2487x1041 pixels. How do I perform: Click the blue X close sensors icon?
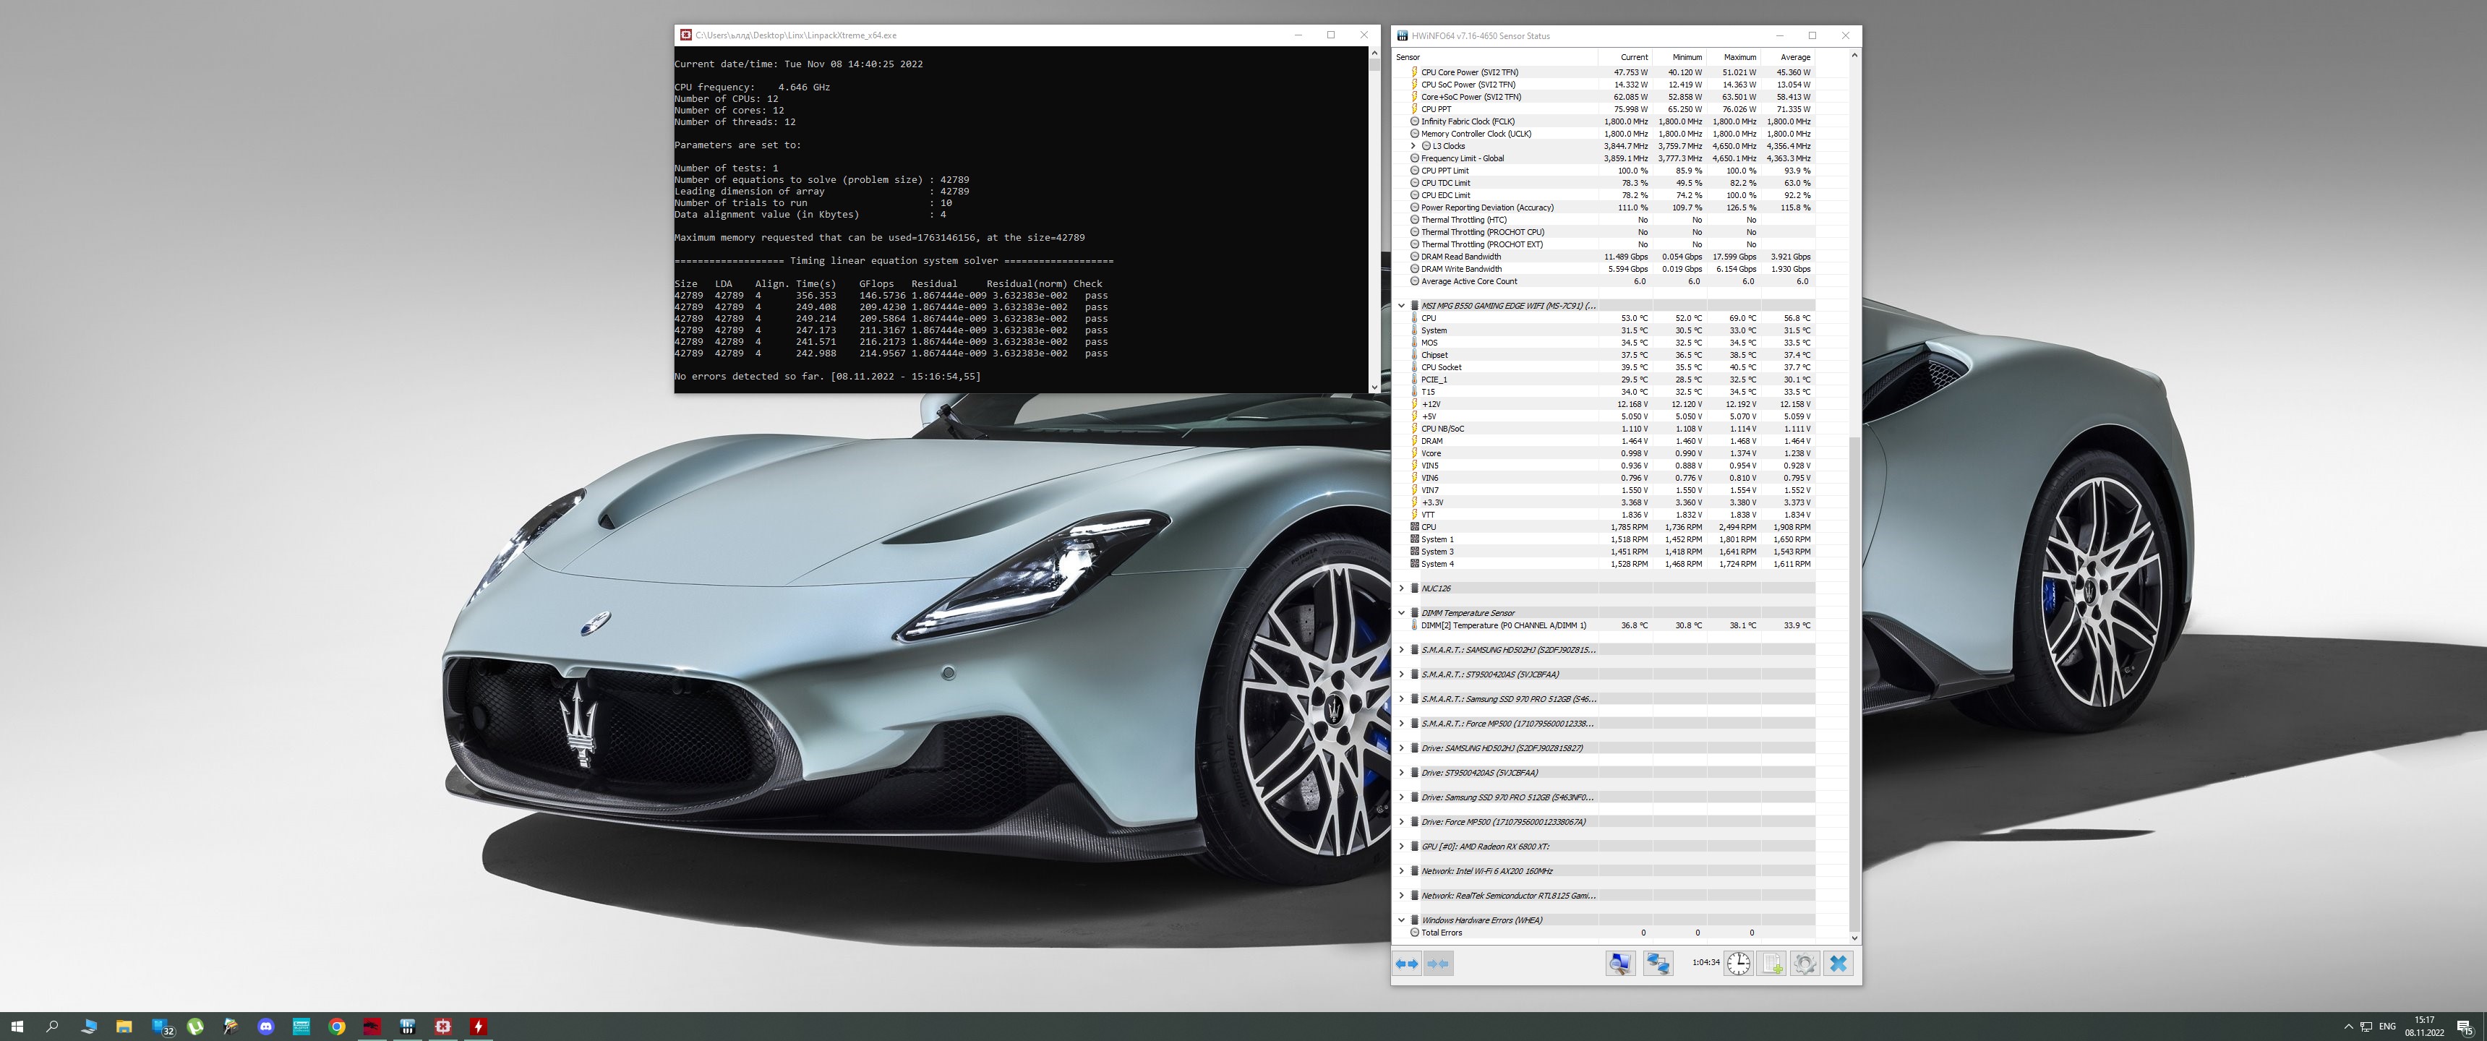1839,963
